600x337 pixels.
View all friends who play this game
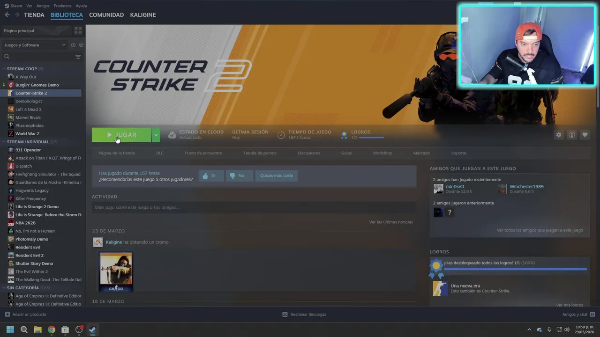click(540, 230)
